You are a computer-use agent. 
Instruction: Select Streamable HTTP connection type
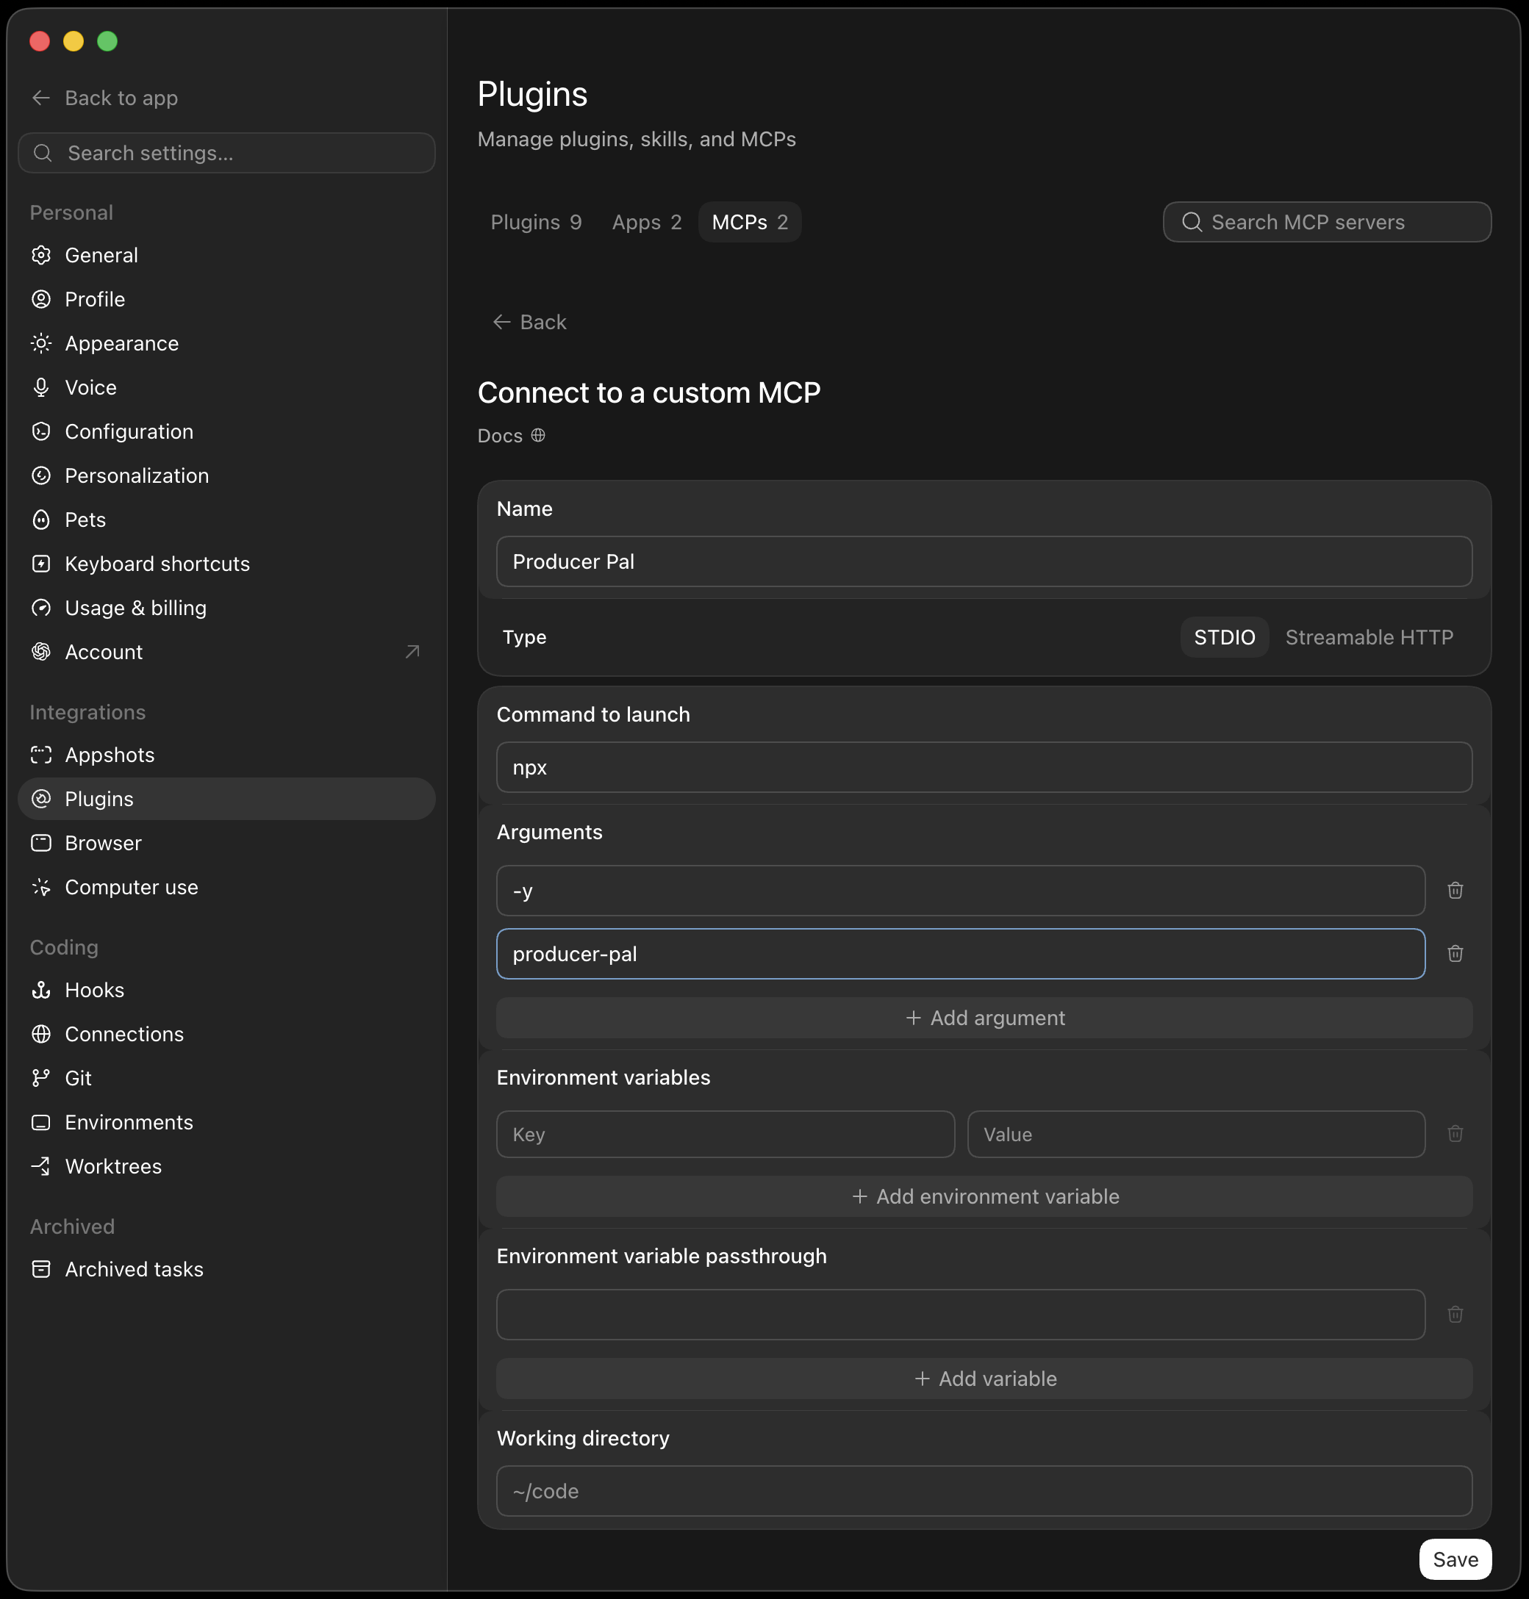tap(1369, 637)
